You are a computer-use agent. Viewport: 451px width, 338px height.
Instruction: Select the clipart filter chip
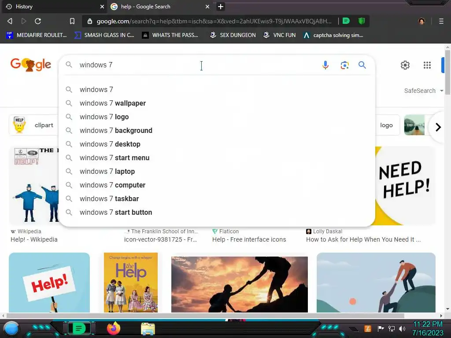pos(33,125)
